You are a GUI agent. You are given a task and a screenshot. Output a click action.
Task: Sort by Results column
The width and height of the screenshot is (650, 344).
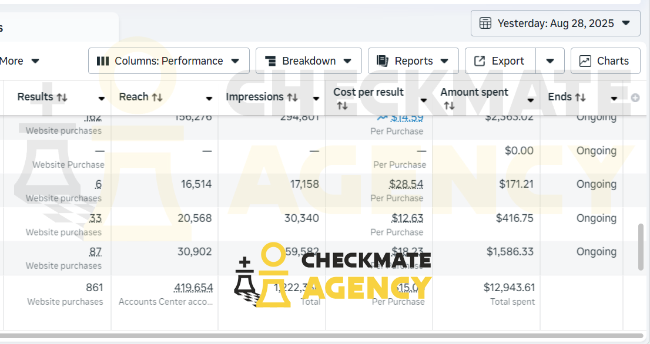tap(62, 97)
